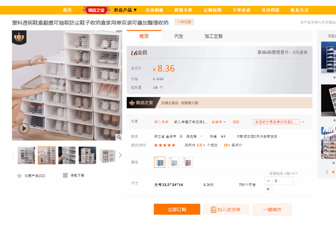Decrease quantity with the minus button
336x225 pixels.
tap(268, 181)
